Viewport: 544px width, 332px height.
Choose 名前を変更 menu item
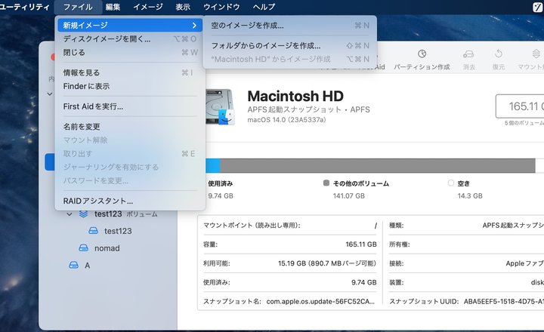(130, 127)
